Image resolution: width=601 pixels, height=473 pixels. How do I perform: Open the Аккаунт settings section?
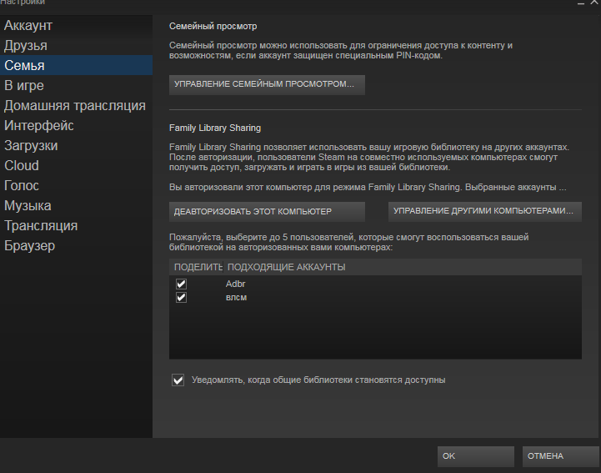28,25
